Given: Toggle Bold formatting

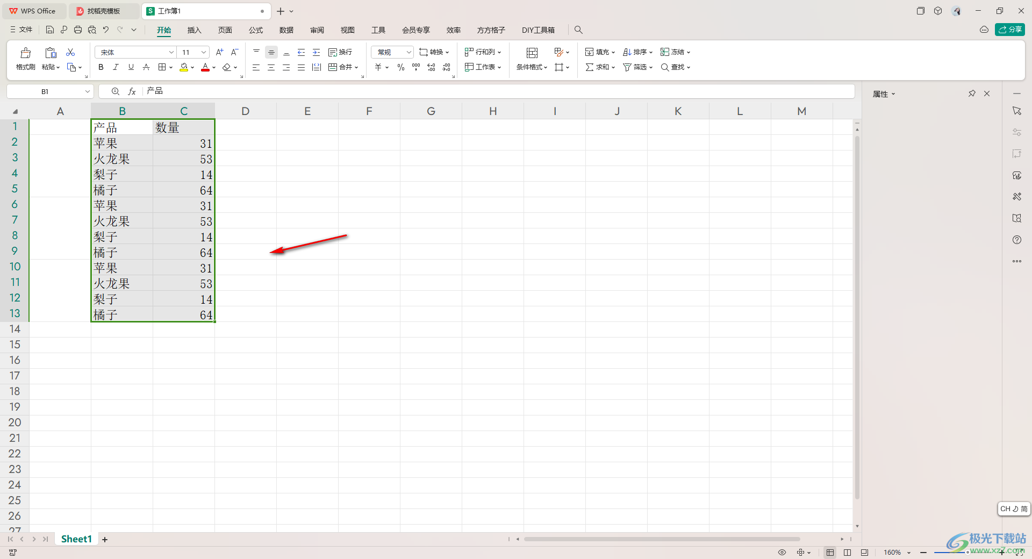Looking at the screenshot, I should [101, 67].
